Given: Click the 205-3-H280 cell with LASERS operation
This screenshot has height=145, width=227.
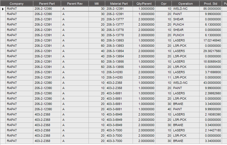Looking at the screenshot, I should [x=119, y=72].
